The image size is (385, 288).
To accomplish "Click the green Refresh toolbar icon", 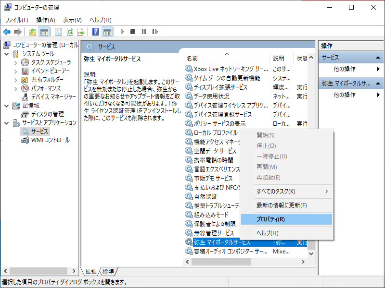I will click(70, 32).
